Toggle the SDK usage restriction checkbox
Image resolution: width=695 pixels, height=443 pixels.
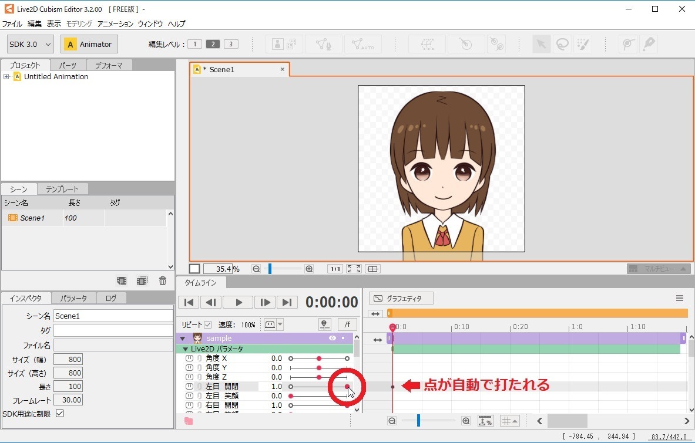click(x=59, y=413)
